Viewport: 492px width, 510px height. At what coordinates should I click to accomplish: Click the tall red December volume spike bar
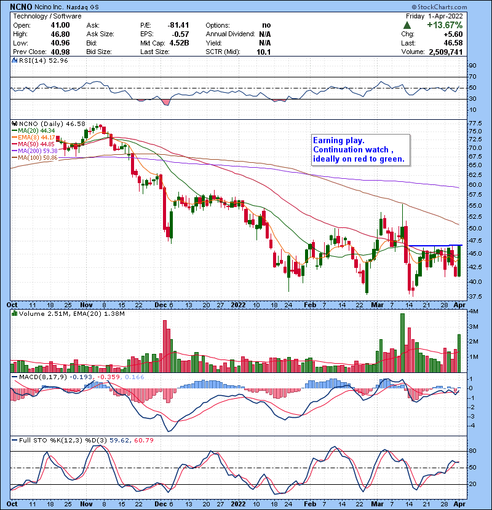click(x=165, y=346)
